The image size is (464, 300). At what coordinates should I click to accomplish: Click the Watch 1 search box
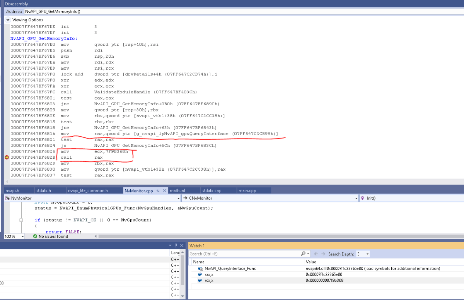click(244, 254)
